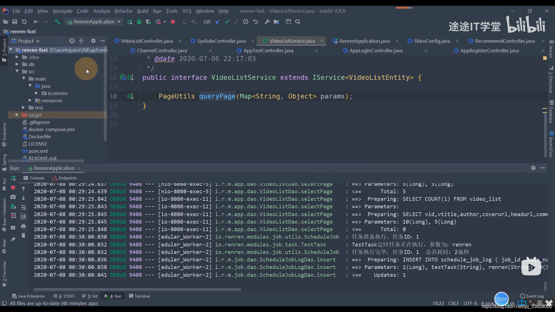The image size is (555, 312).
Task: Hide the Project tool window
Action: [103, 41]
